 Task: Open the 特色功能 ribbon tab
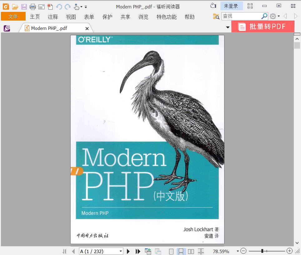pos(166,17)
